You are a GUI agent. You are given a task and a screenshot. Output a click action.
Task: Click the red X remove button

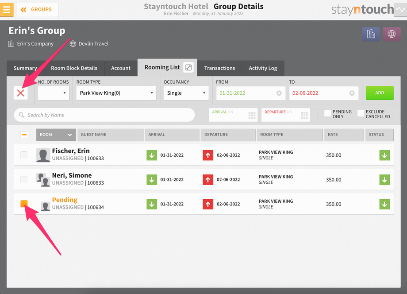click(20, 93)
